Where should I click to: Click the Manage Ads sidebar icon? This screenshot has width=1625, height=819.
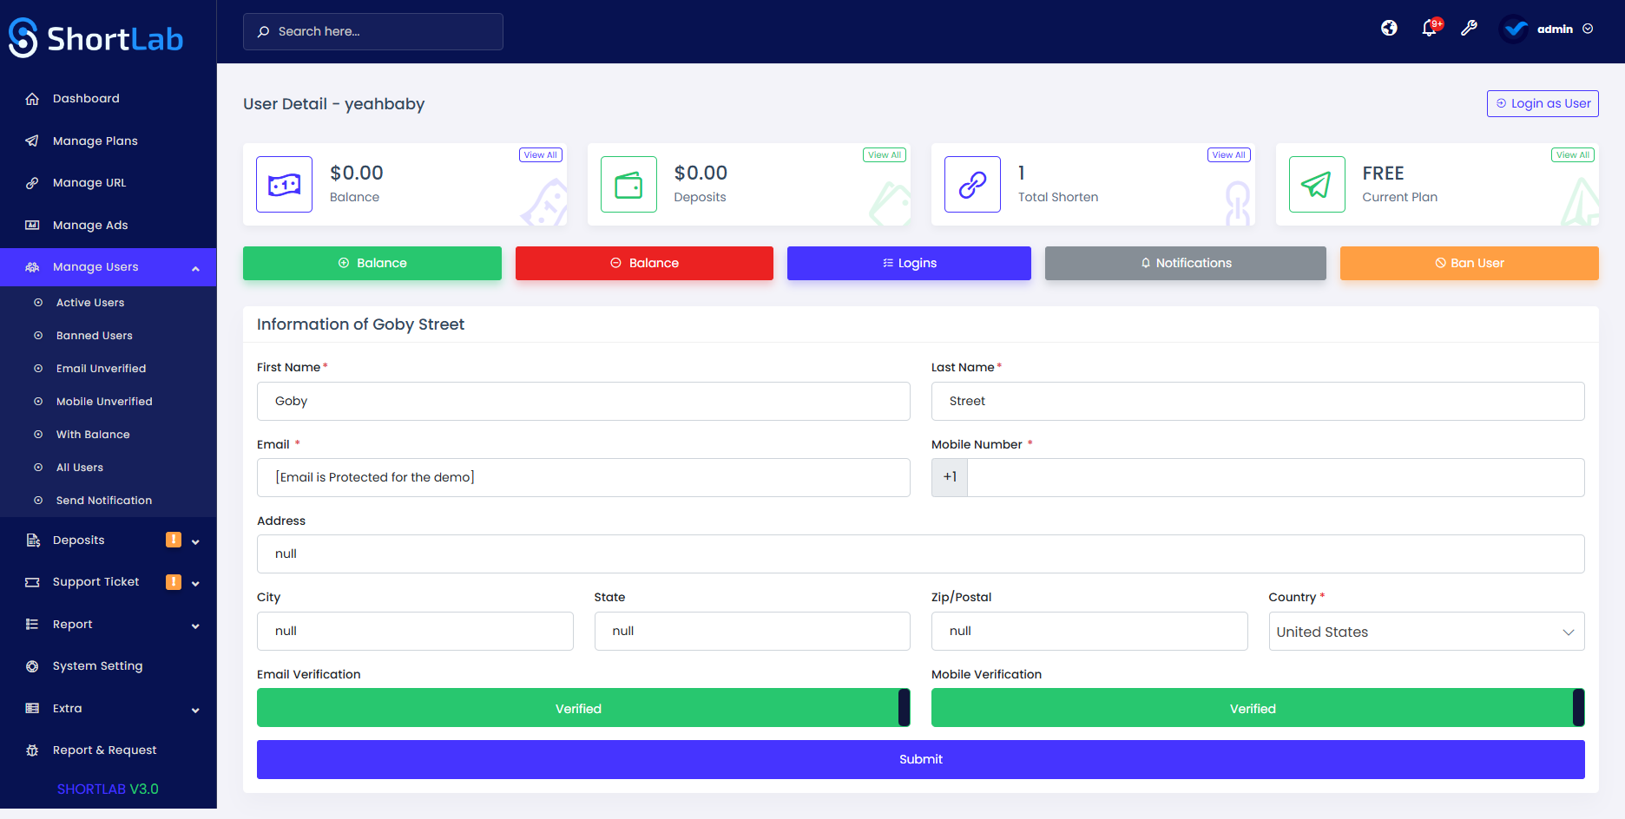click(x=32, y=225)
